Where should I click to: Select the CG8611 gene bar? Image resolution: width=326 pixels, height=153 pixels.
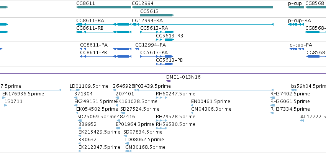pyautogui.click(x=103, y=7)
